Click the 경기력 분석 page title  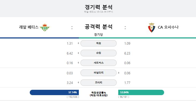point(98,7)
